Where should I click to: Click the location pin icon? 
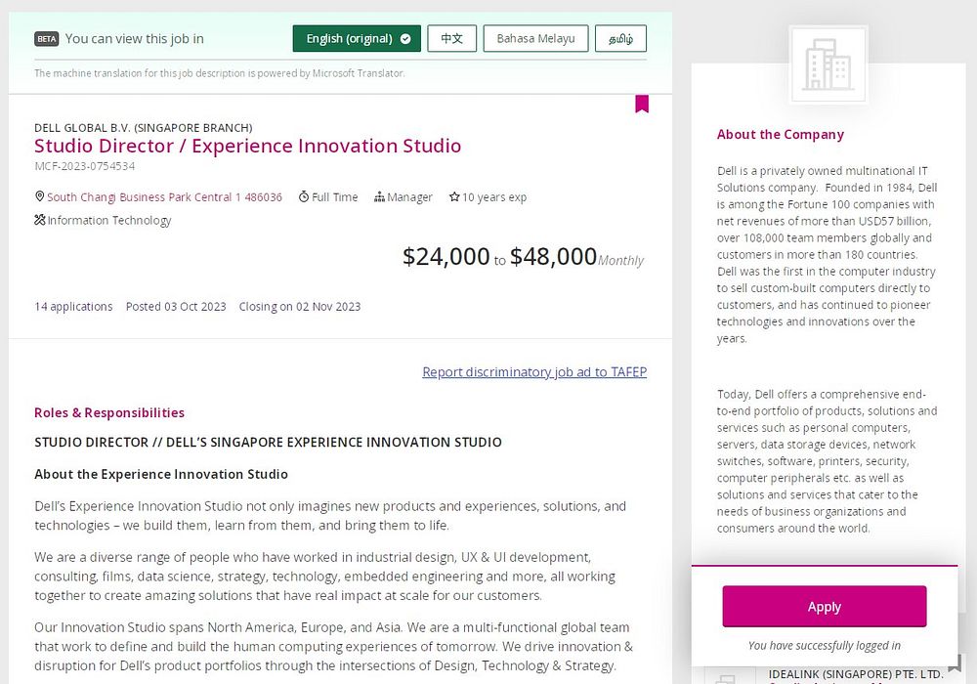[40, 196]
